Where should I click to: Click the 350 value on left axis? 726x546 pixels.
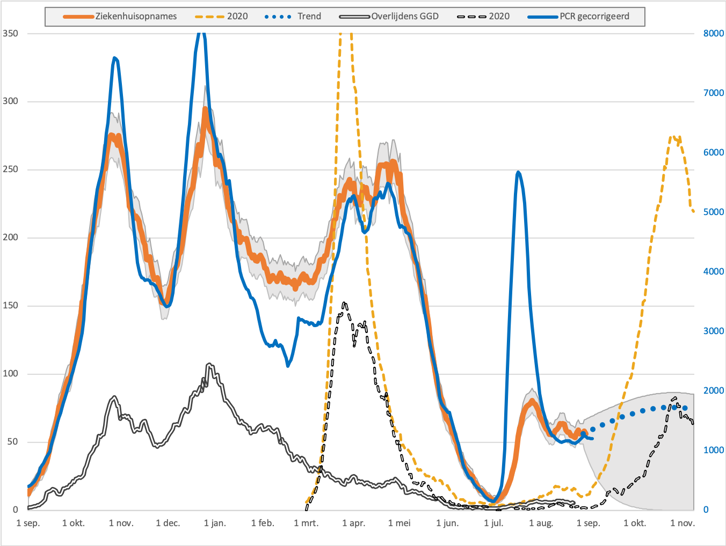coord(10,33)
